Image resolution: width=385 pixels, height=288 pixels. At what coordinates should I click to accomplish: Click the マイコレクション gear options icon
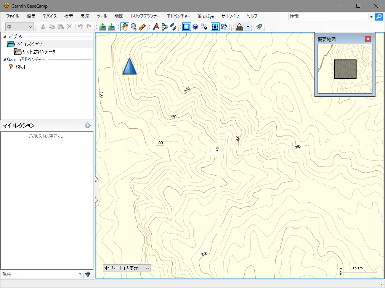click(88, 126)
